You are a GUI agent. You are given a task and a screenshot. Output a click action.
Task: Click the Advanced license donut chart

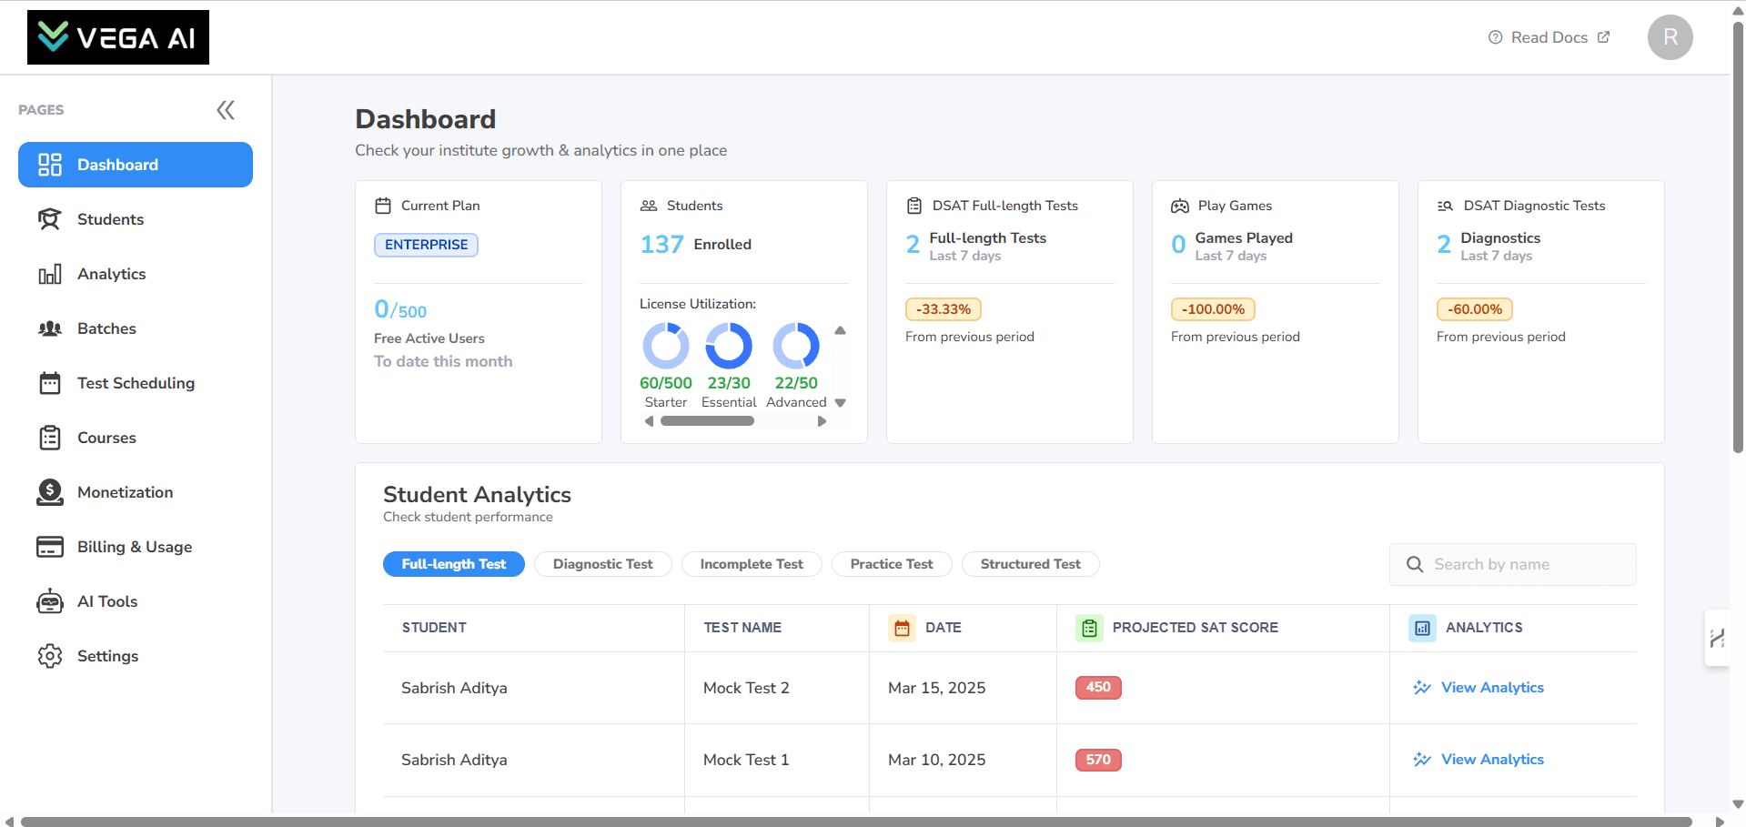[x=796, y=346]
